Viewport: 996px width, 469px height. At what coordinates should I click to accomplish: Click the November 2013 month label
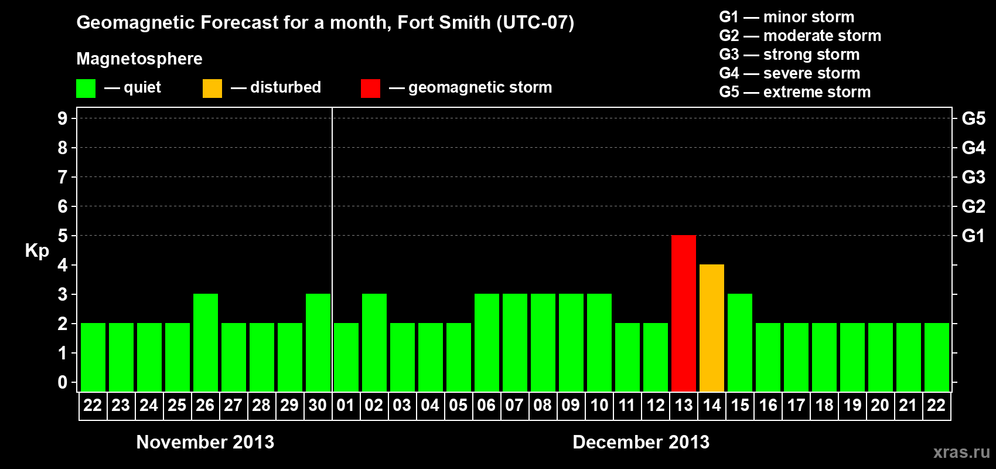click(205, 442)
